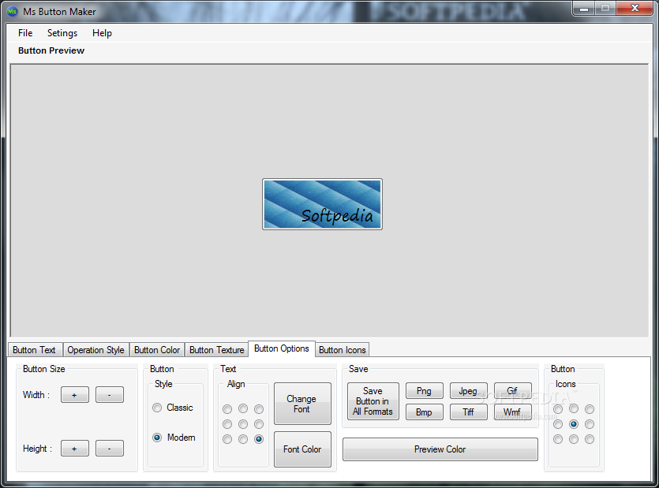Save the button as Tiff
The width and height of the screenshot is (659, 488).
point(469,412)
